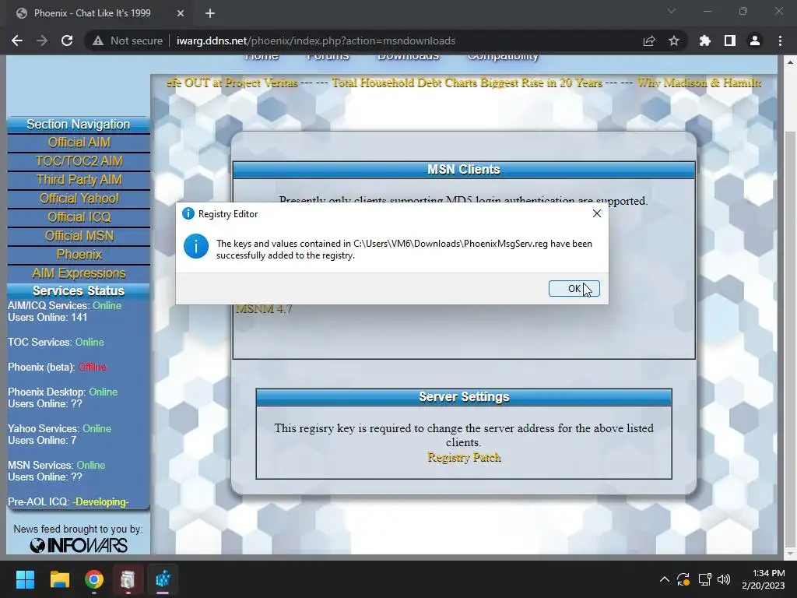This screenshot has width=797, height=598.
Task: Click the Users Online: 141 text
Action: 47,318
